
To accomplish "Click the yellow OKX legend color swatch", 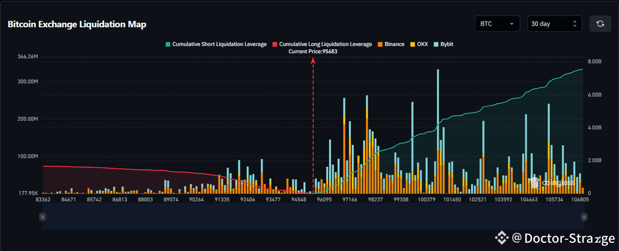I will click(412, 44).
